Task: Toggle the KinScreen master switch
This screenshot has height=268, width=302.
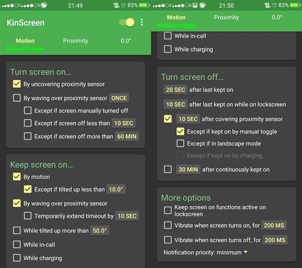Action: point(126,23)
